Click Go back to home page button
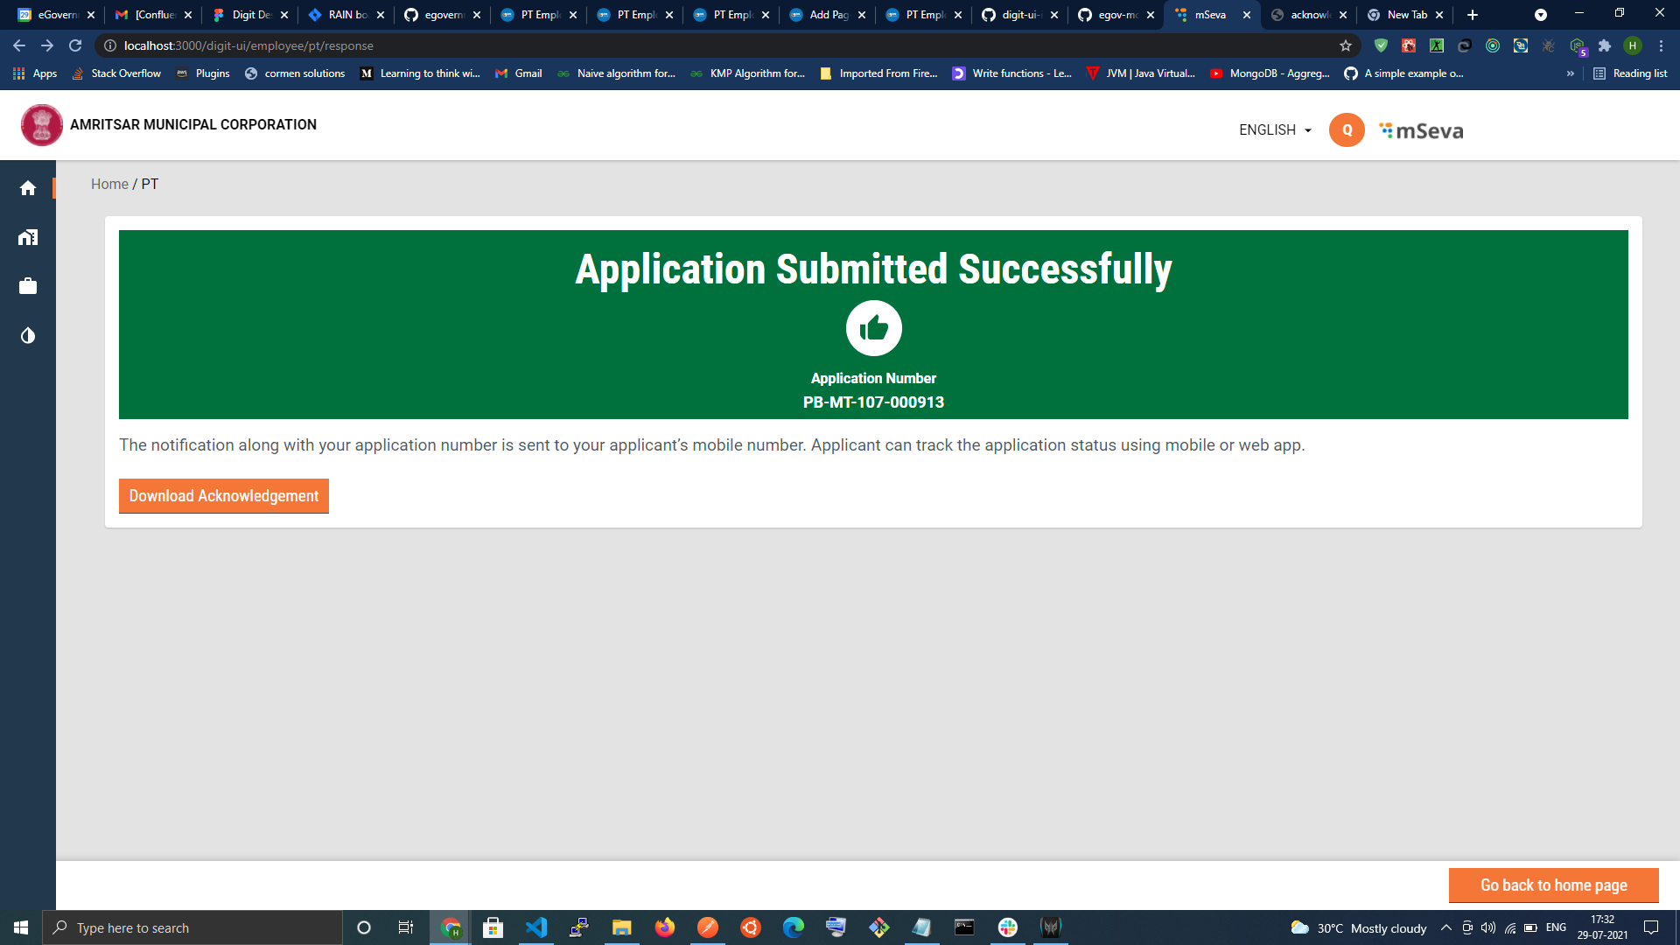The height and width of the screenshot is (945, 1680). point(1553,885)
